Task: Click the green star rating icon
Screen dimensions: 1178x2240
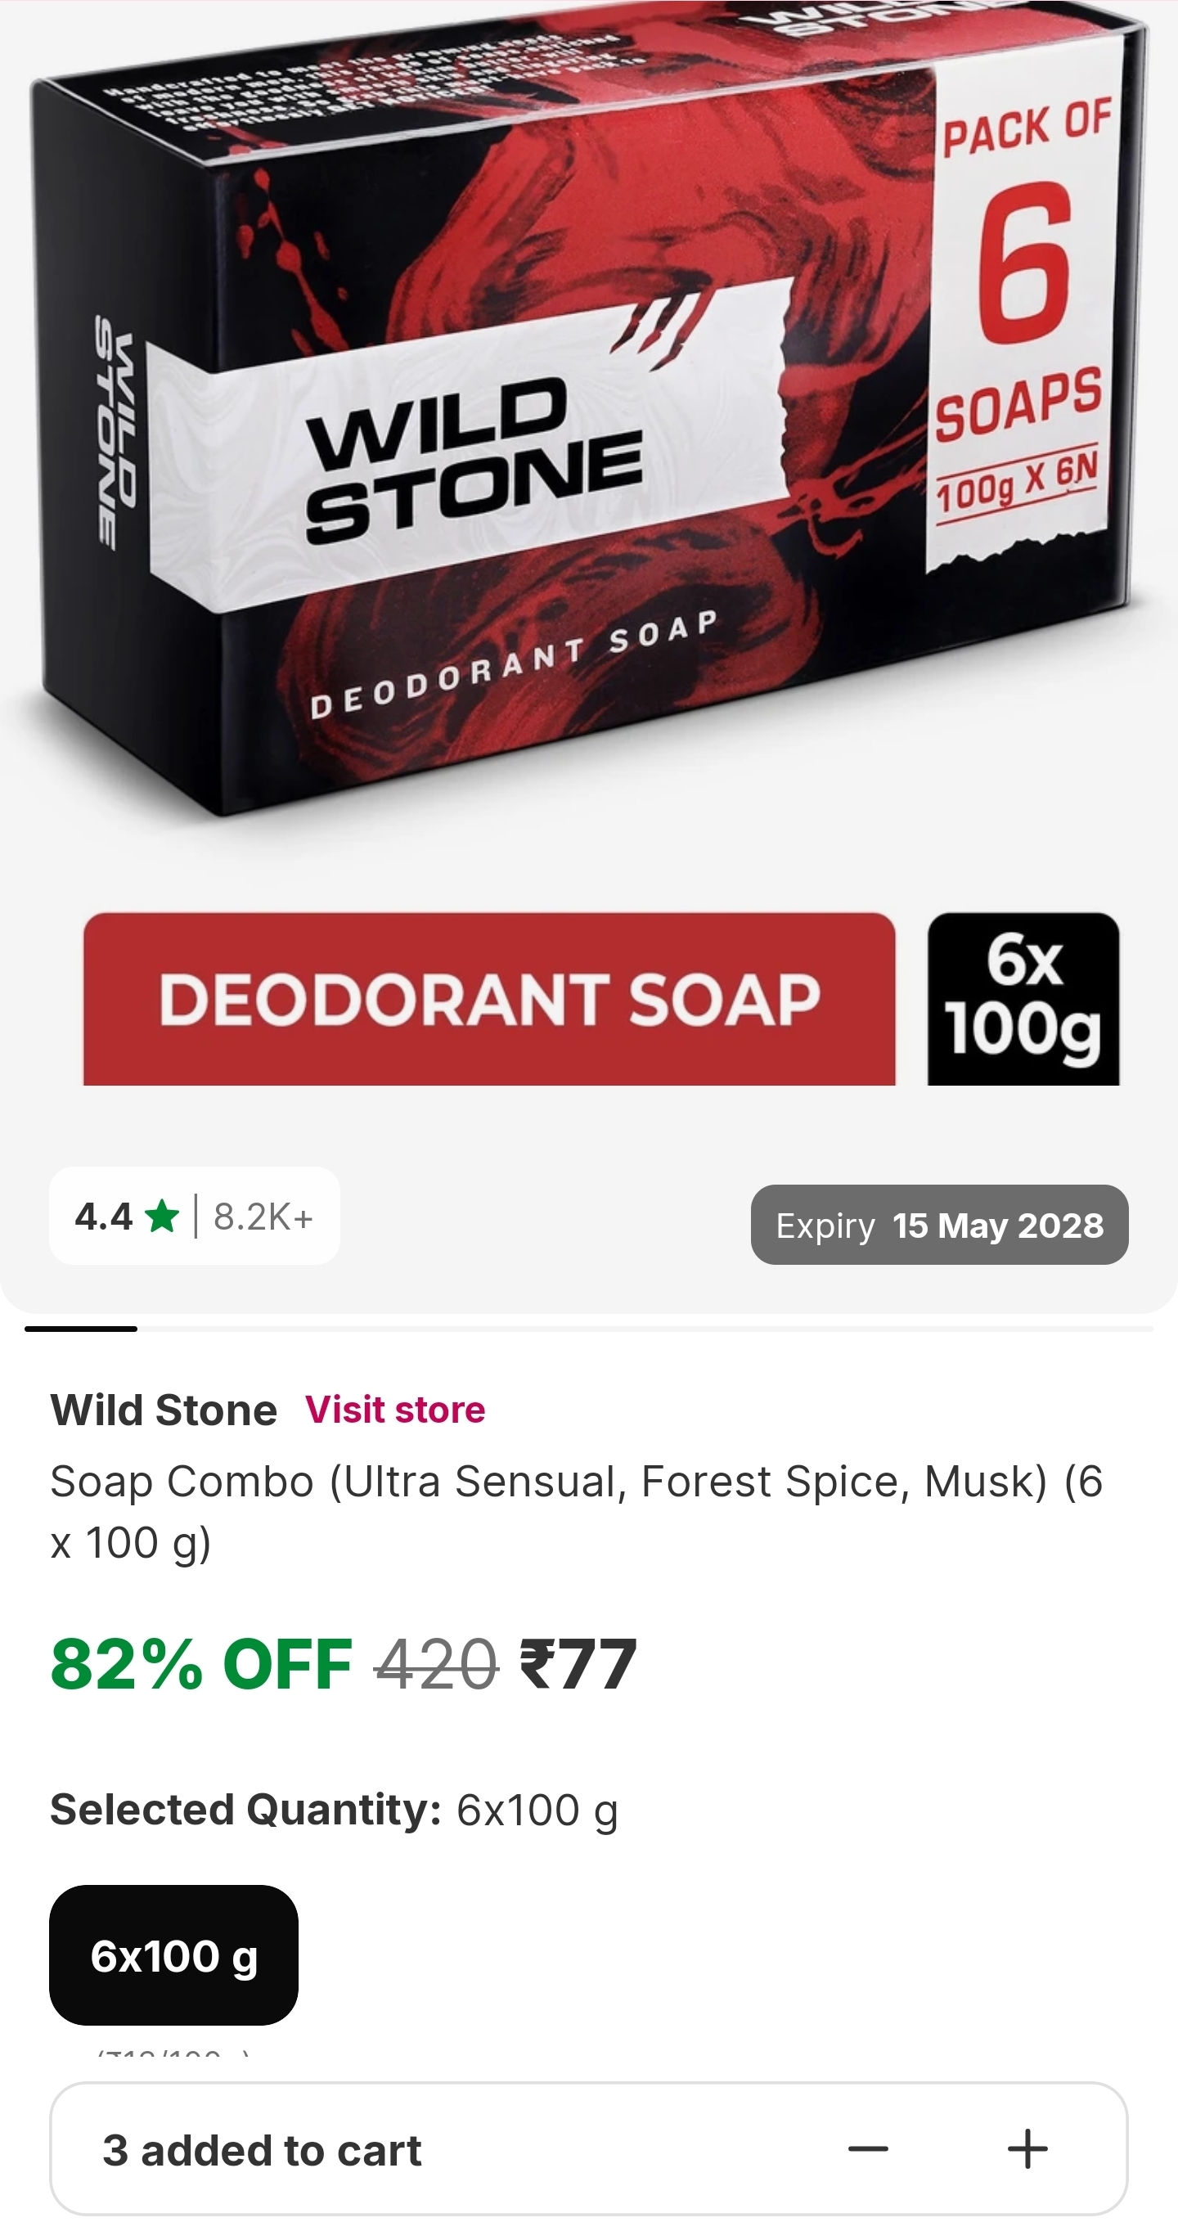Action: (162, 1216)
